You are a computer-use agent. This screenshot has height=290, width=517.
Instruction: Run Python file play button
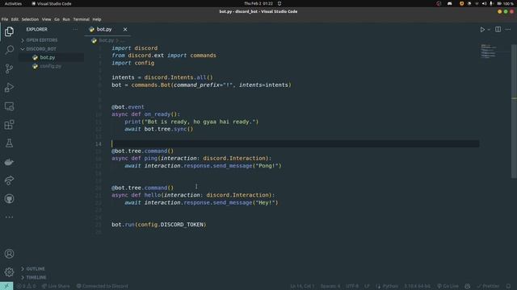coord(482,30)
